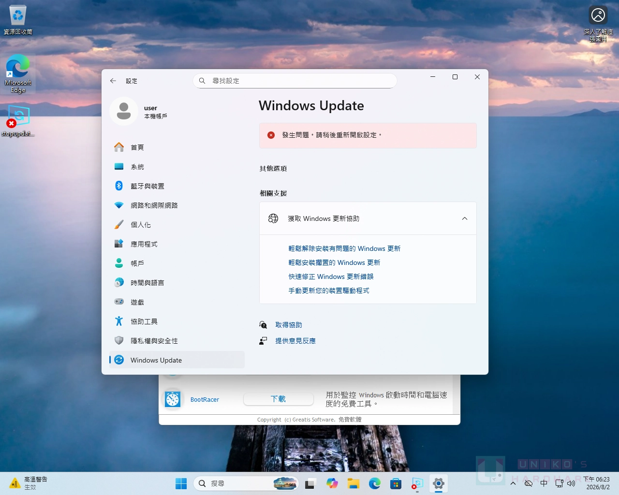Open the volume tray icon
This screenshot has height=495, width=619.
pos(571,483)
